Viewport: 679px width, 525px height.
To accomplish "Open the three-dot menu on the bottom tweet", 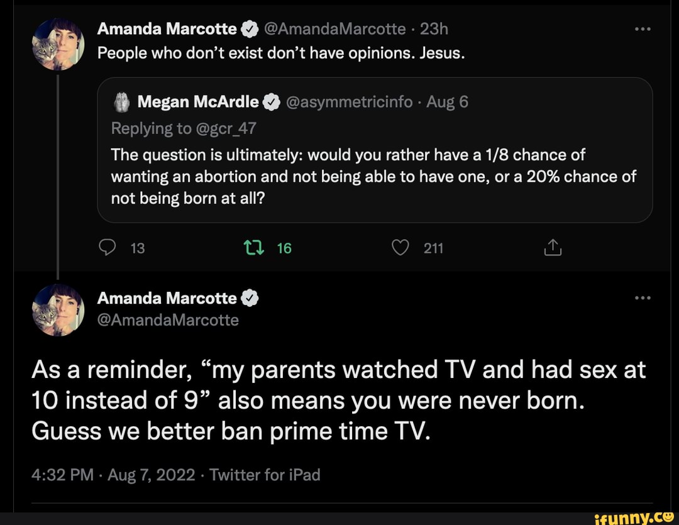I will click(643, 297).
